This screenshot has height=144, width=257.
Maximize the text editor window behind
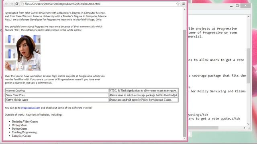point(237,6)
